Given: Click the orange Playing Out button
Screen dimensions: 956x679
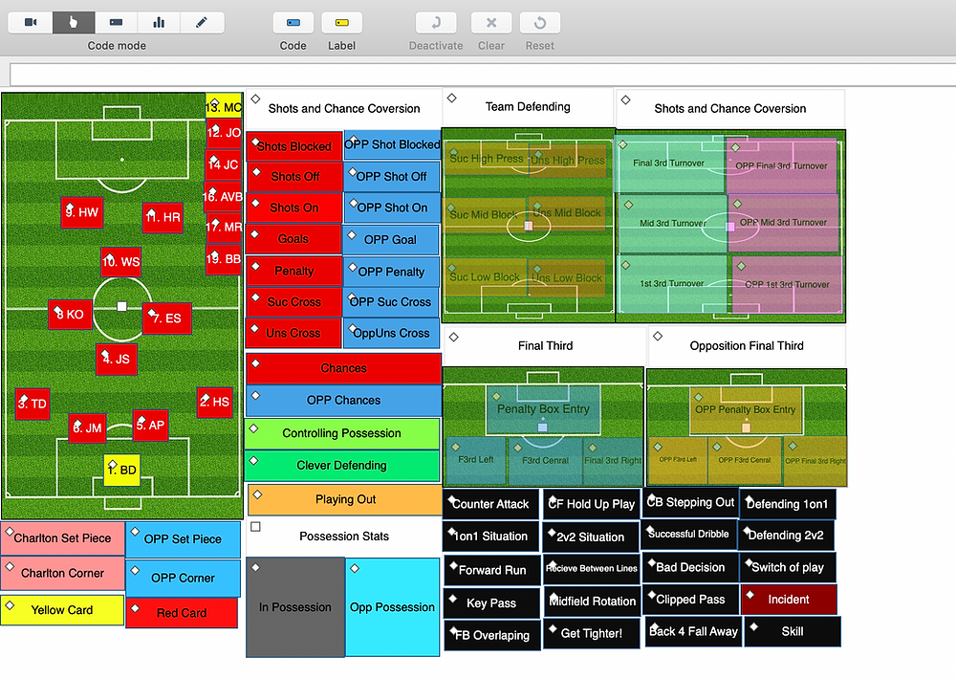Looking at the screenshot, I should point(345,499).
